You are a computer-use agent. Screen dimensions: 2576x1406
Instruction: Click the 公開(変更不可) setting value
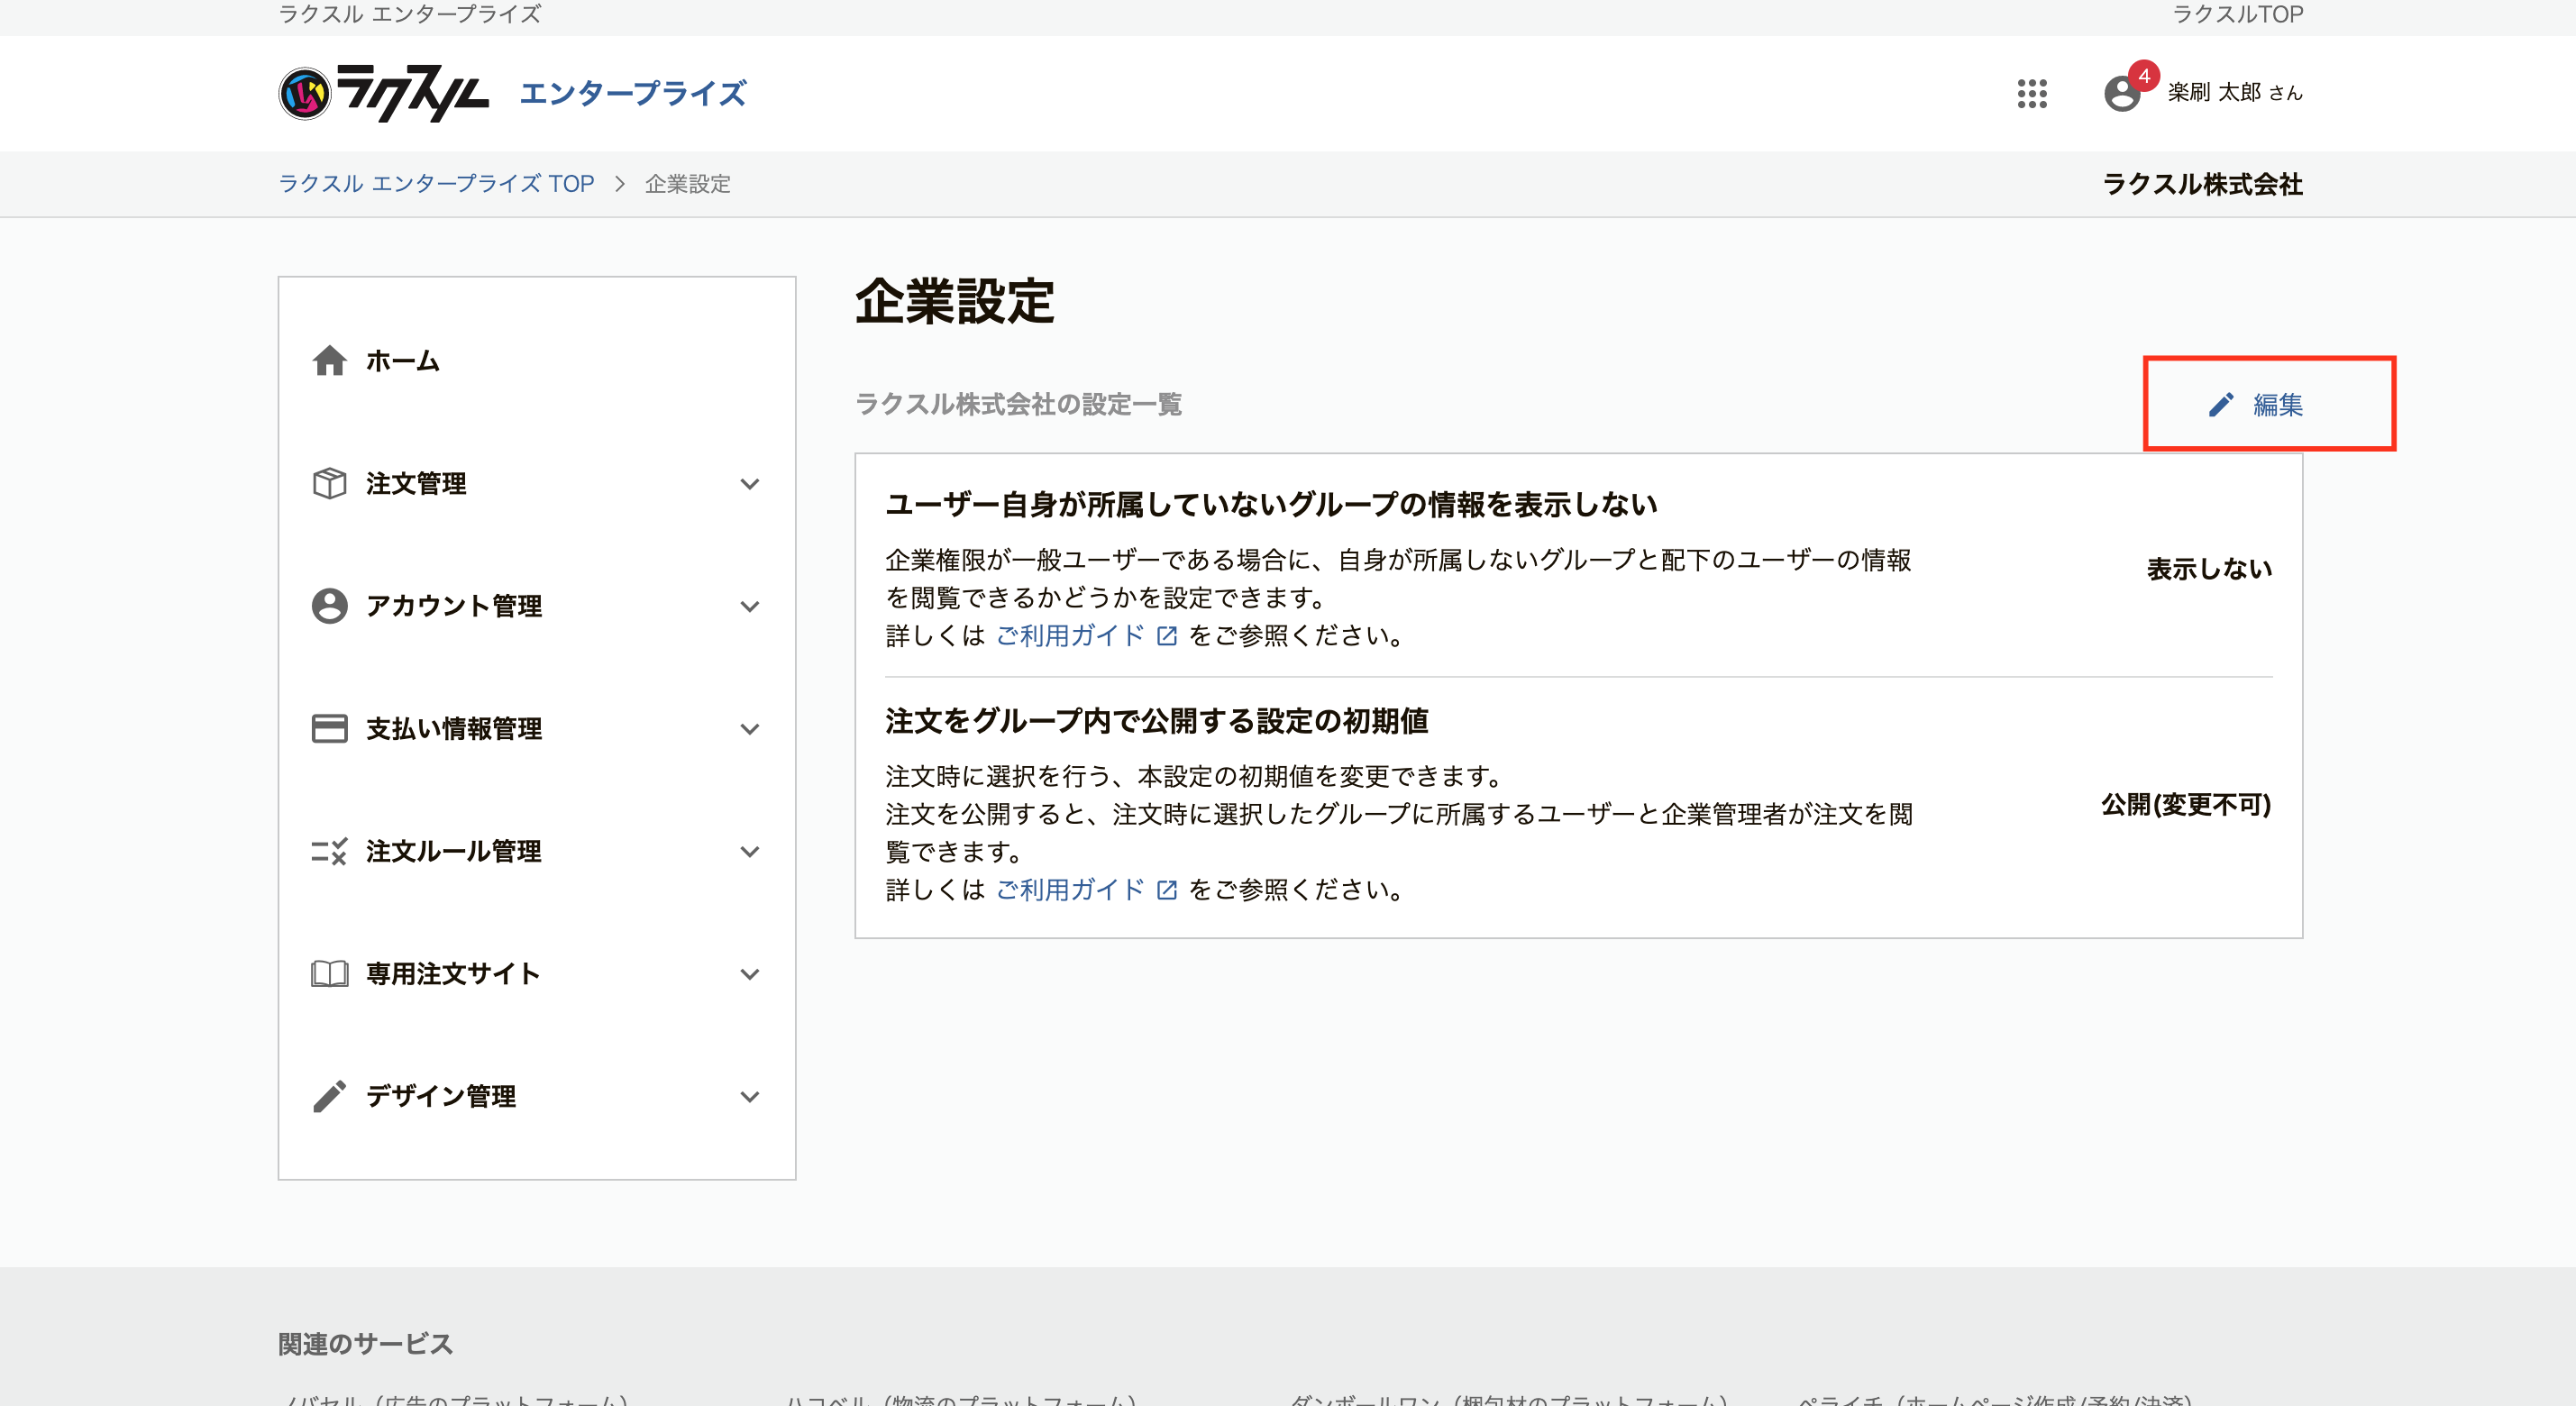[2187, 805]
